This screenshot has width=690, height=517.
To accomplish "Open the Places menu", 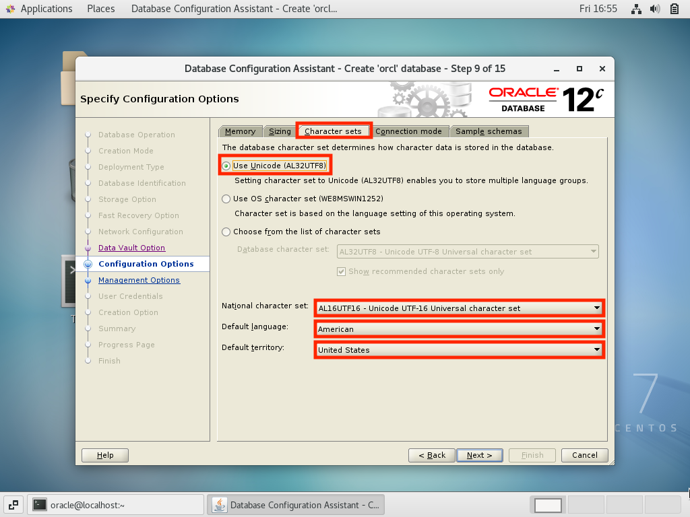I will (101, 9).
